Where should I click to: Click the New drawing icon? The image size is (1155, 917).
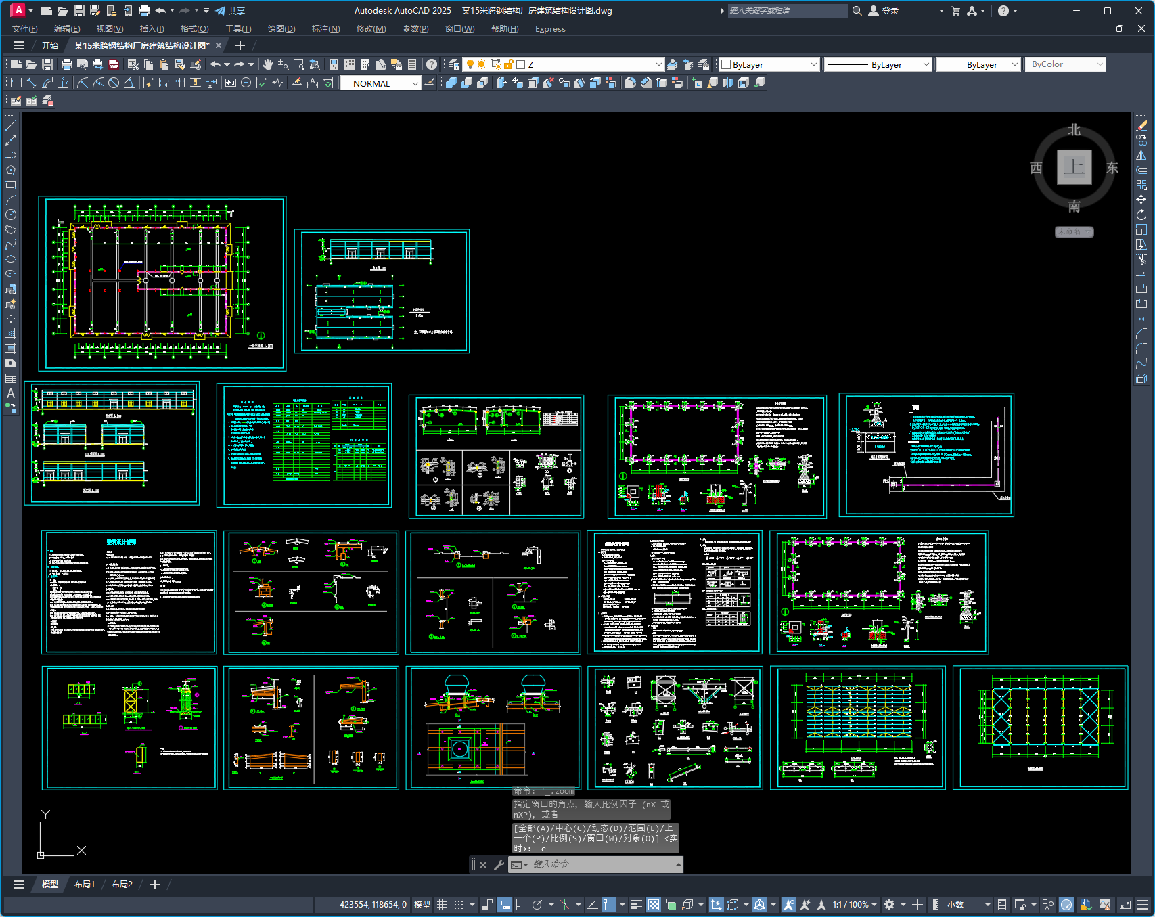point(16,64)
